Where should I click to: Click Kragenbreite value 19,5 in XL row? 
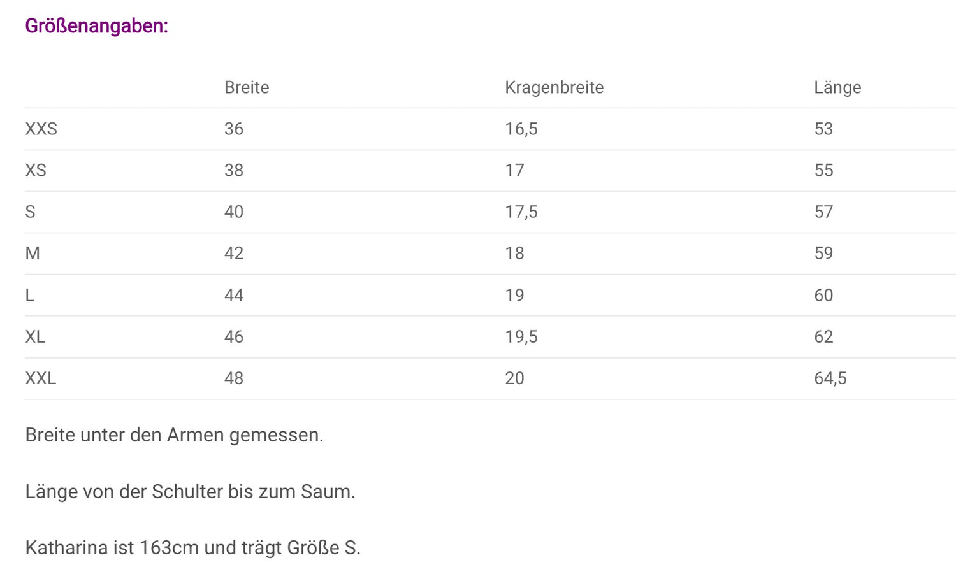(521, 336)
